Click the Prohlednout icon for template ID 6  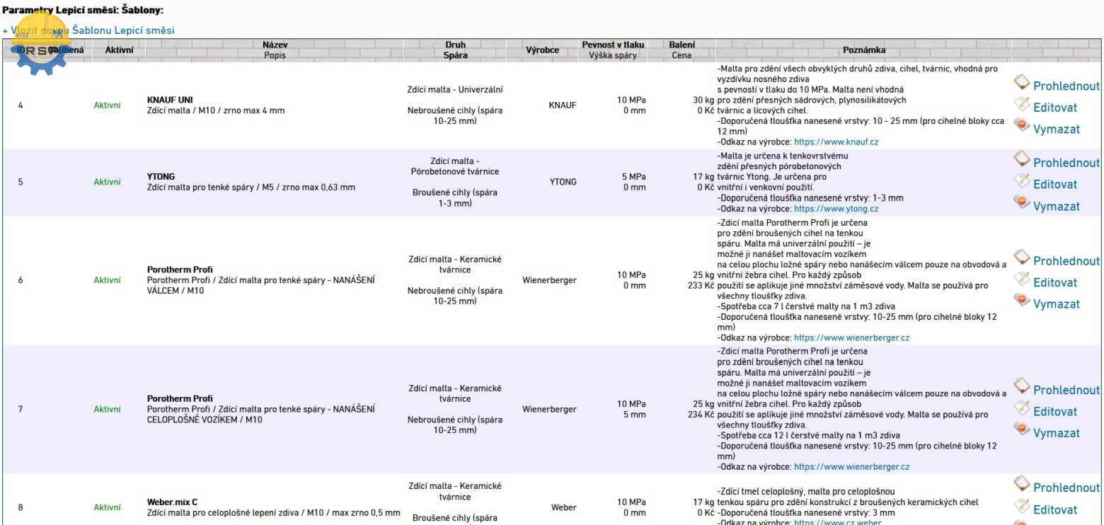coord(1021,258)
